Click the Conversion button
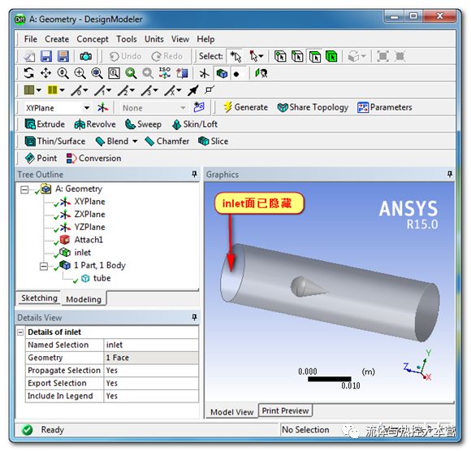Viewport: 471px width, 452px height. pos(93,159)
